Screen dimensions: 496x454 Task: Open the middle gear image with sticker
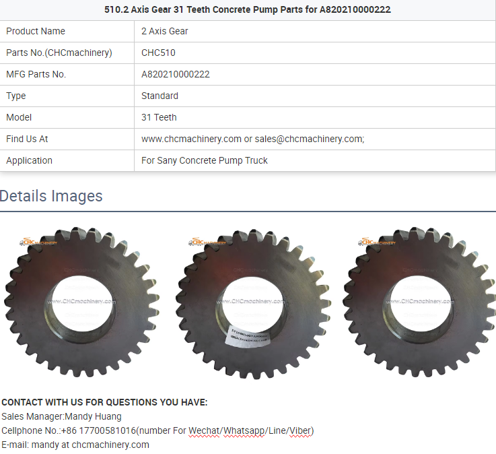(x=248, y=302)
